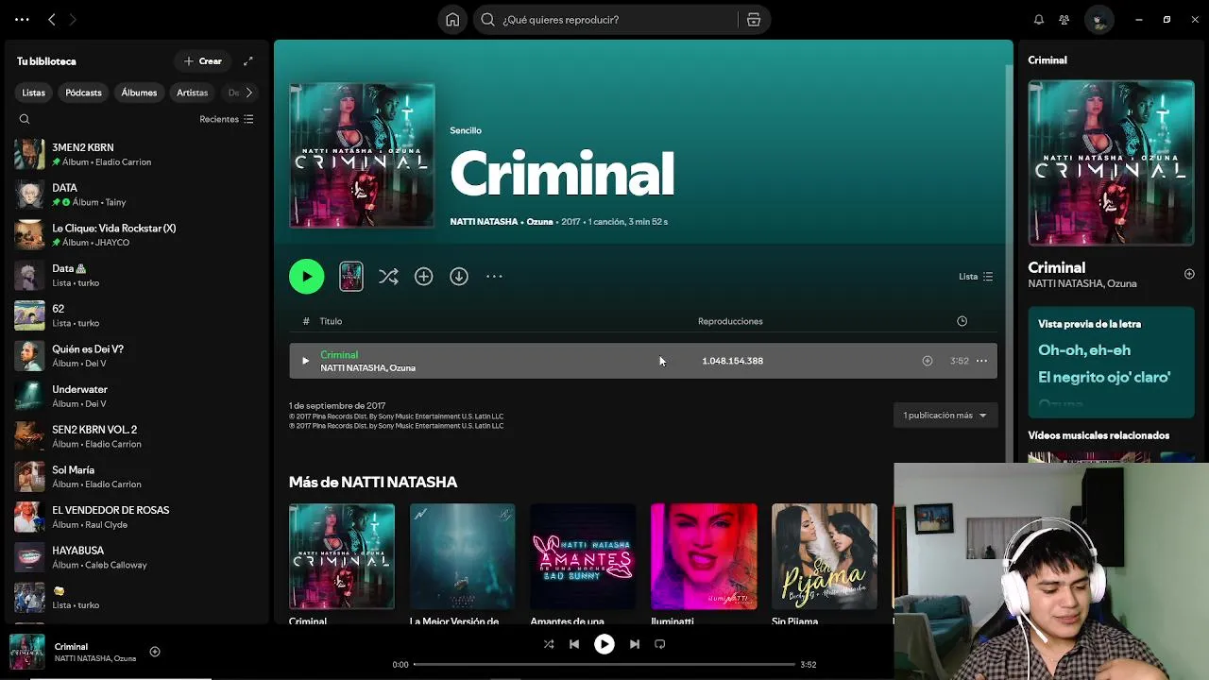
Task: Skip to next track
Action: coord(635,644)
